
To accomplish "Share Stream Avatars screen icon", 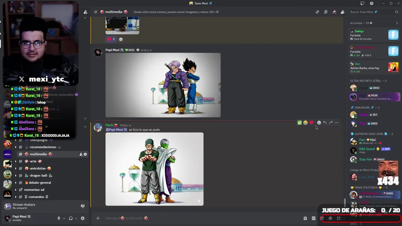I will pyautogui.click(x=83, y=206).
